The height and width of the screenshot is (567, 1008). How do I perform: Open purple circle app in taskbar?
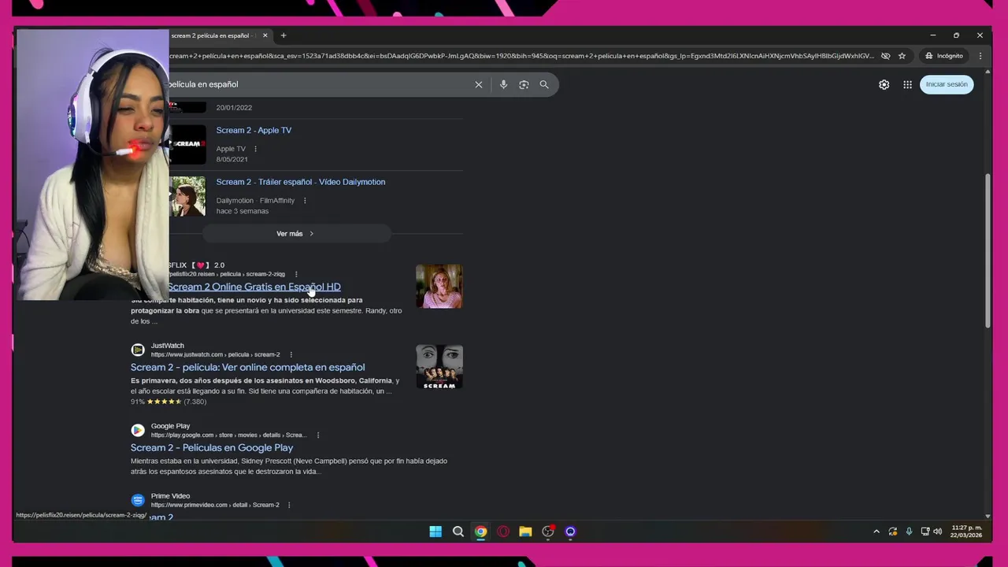570,532
